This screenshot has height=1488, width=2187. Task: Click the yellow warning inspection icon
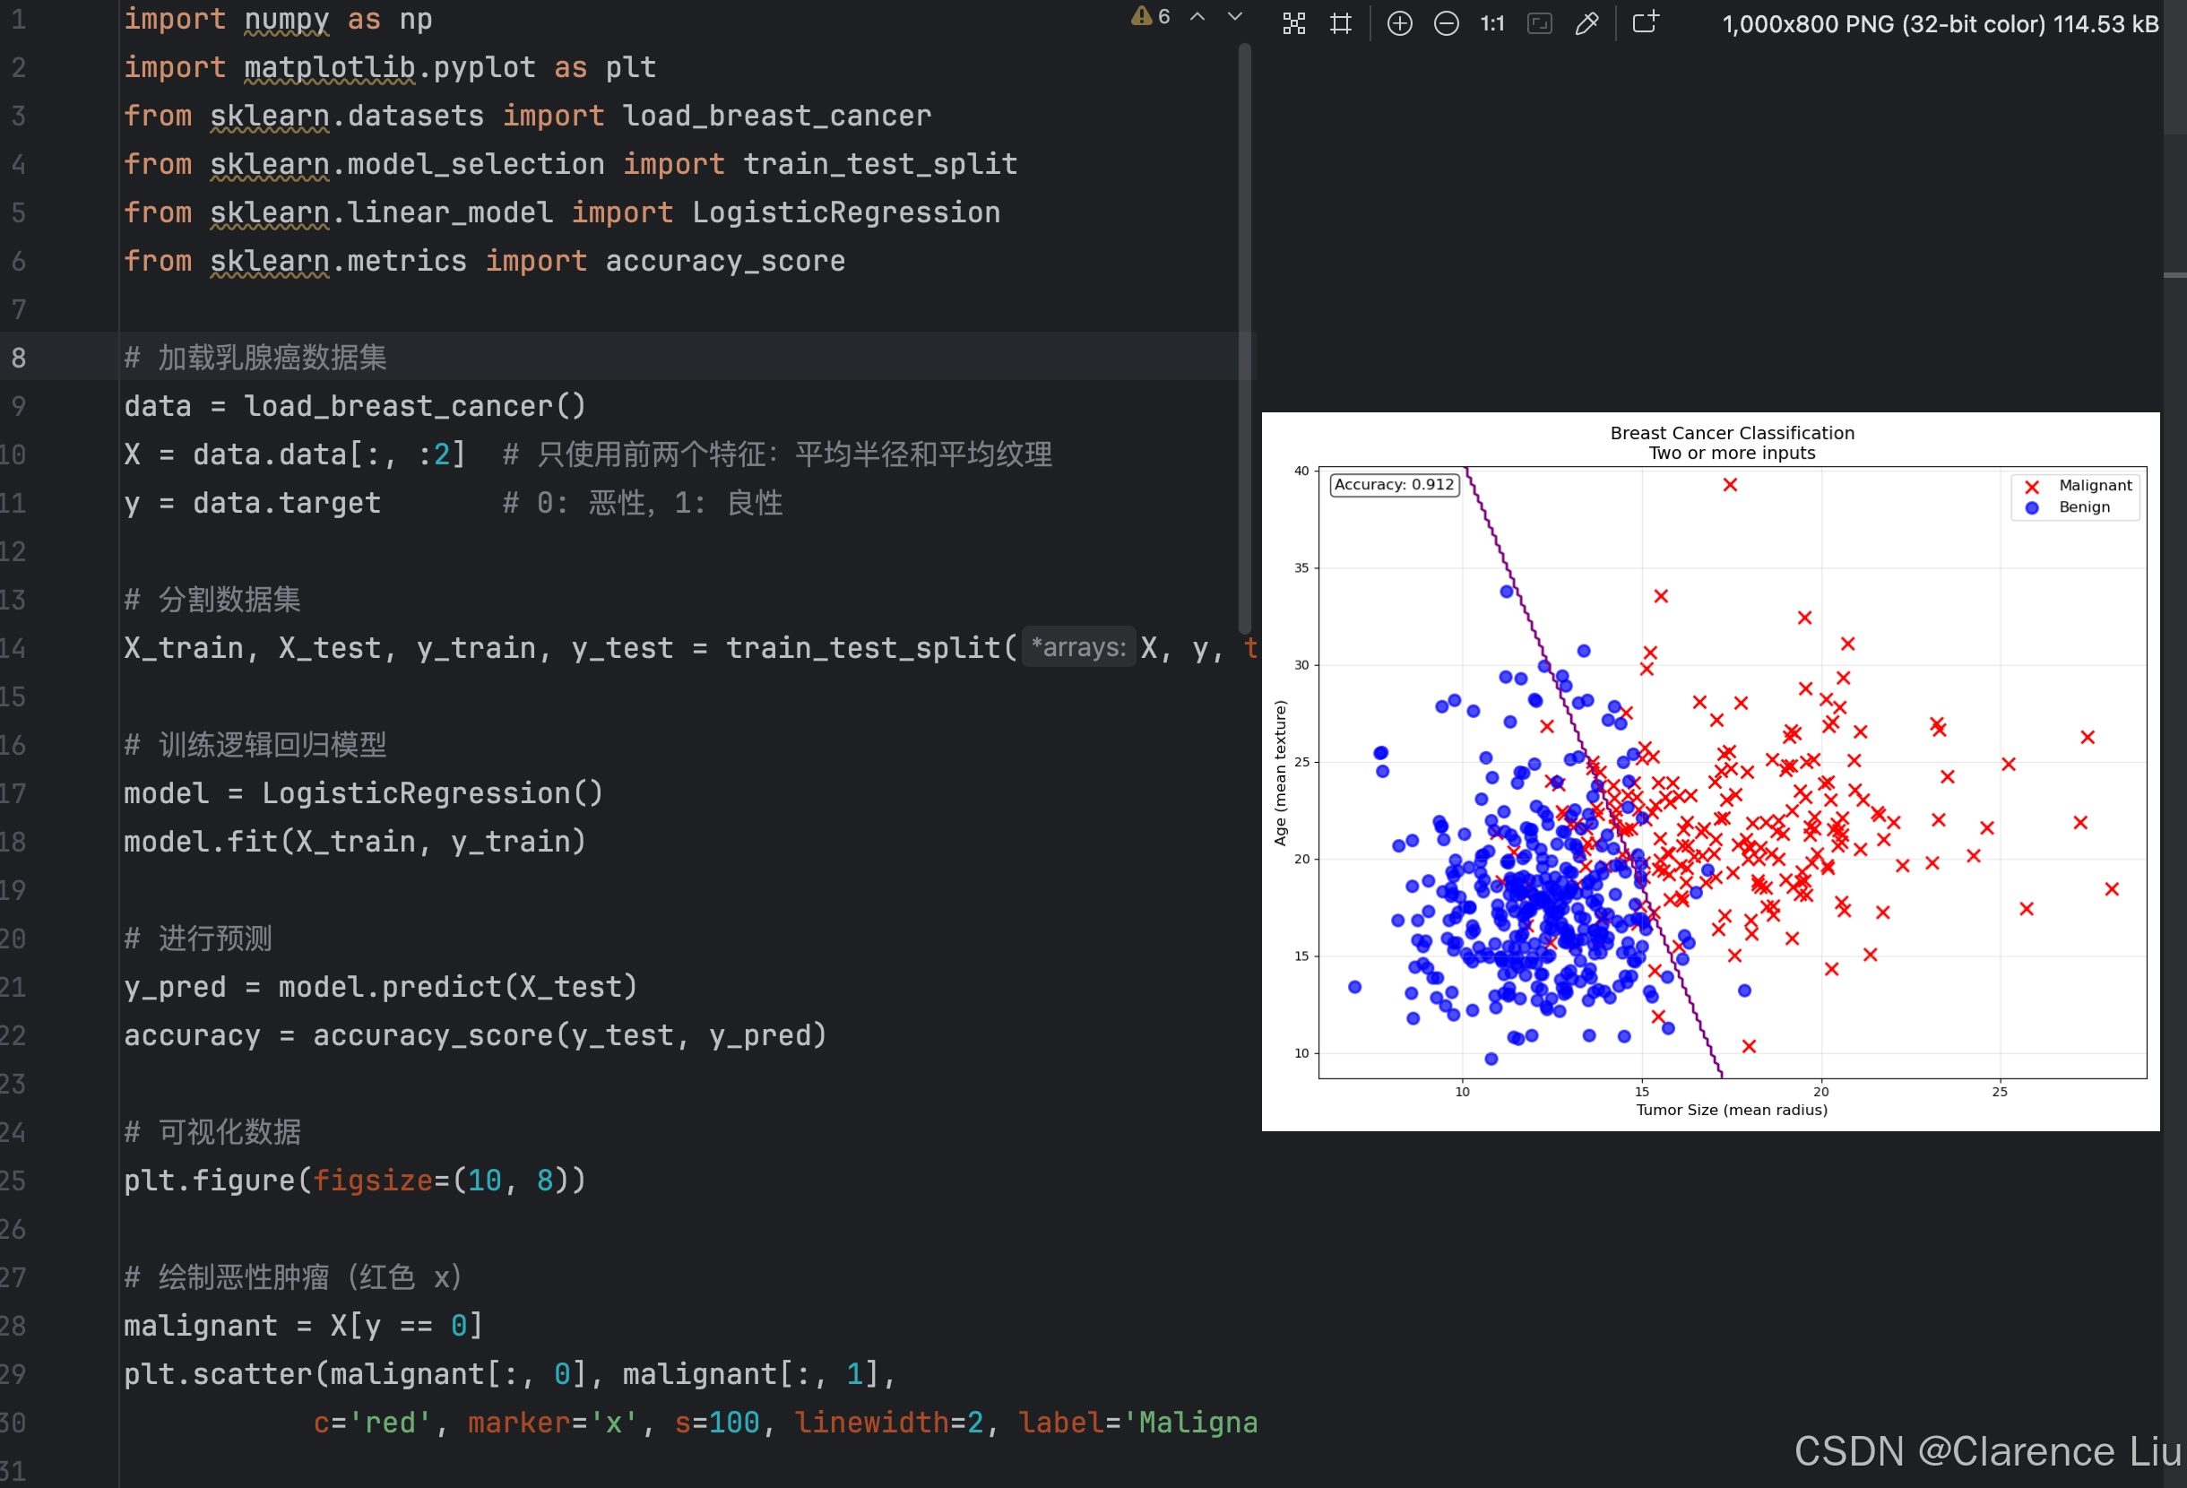coord(1142,16)
